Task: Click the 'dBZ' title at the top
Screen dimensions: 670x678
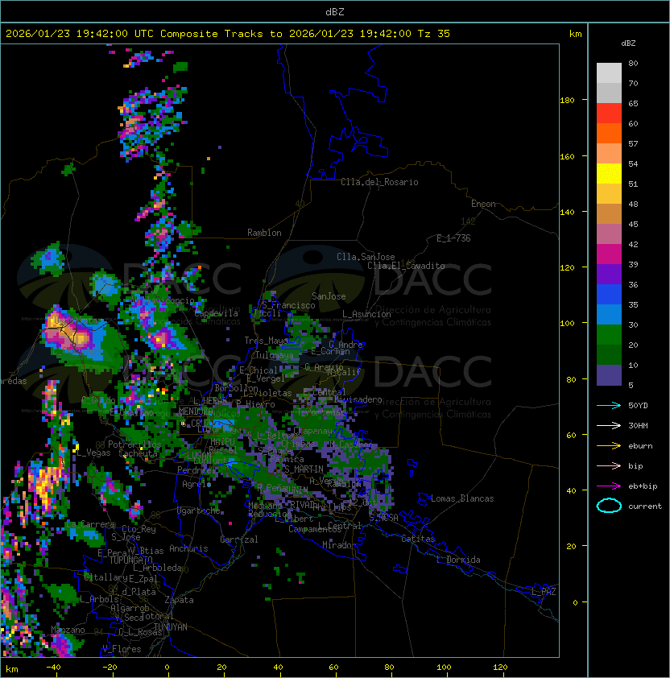Action: coord(335,11)
